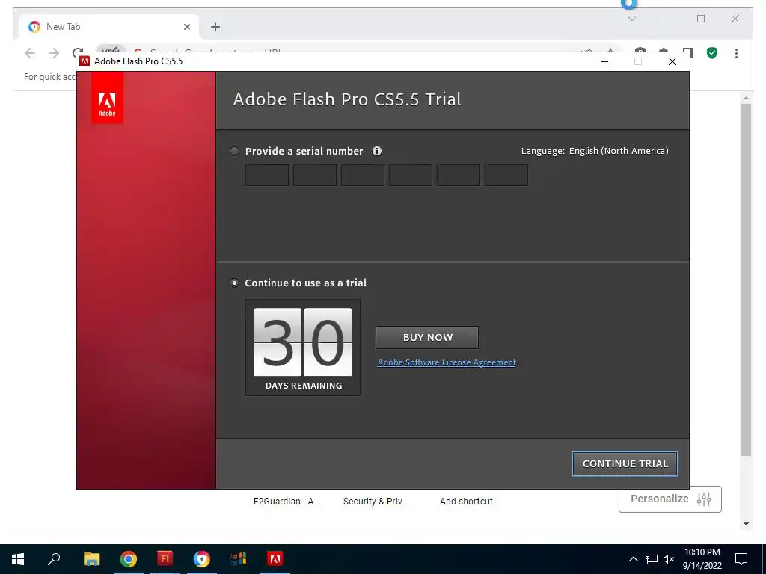Screen dimensions: 766x574
Task: Click the browser page vertical scrollbar
Action: point(746,280)
